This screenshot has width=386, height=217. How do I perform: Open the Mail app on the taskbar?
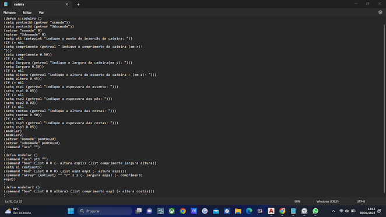[x=216, y=211]
